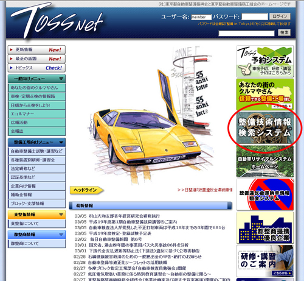
Task: Click the TOSSnet logo
Action: [x=57, y=20]
